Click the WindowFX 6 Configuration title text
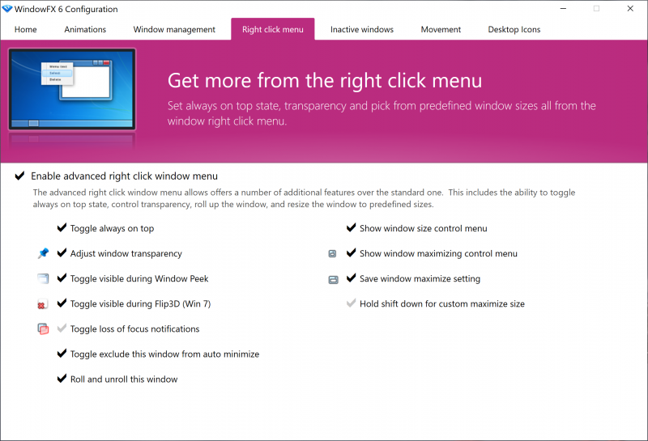This screenshot has height=441, width=648. (x=66, y=9)
